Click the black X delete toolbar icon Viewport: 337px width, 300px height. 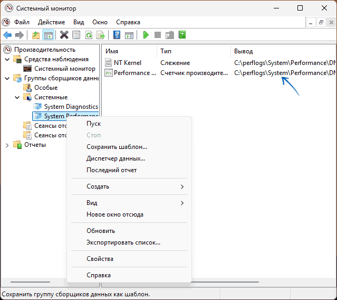tap(64, 35)
